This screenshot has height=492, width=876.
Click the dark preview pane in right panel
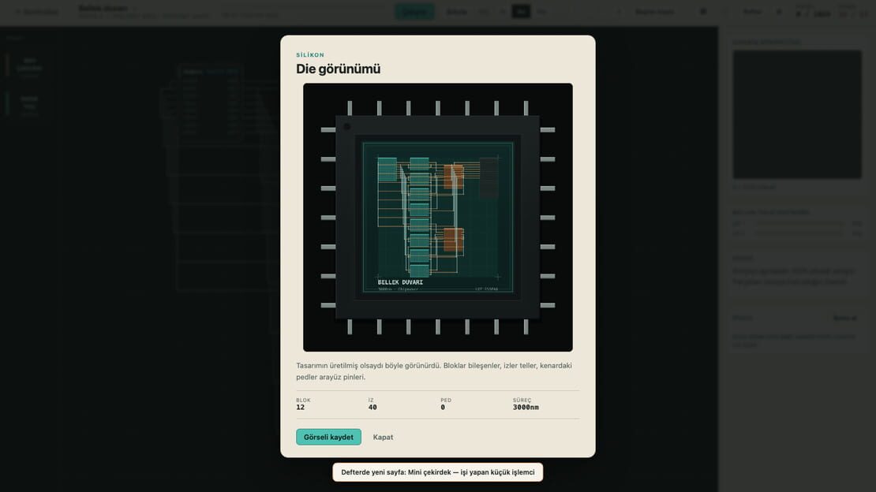point(796,114)
